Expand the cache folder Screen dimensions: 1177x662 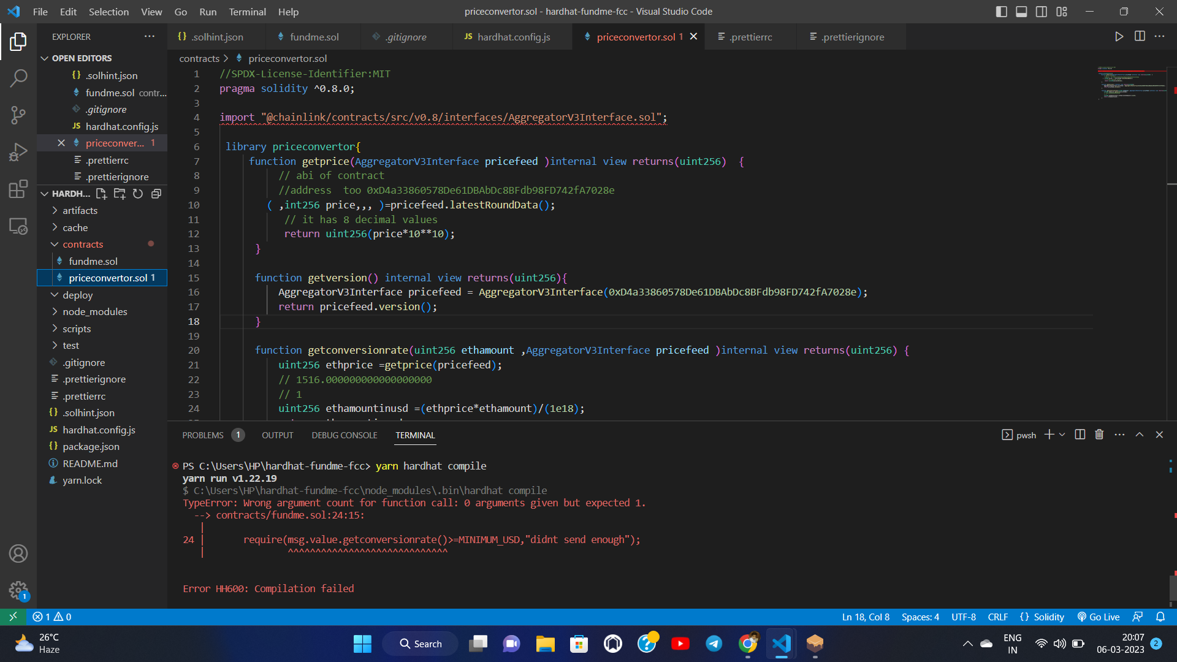tap(75, 227)
